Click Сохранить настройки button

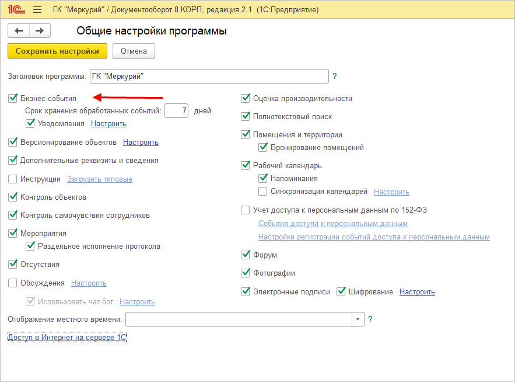click(58, 51)
